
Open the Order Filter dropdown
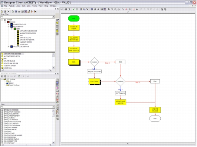pyautogui.click(x=53, y=17)
